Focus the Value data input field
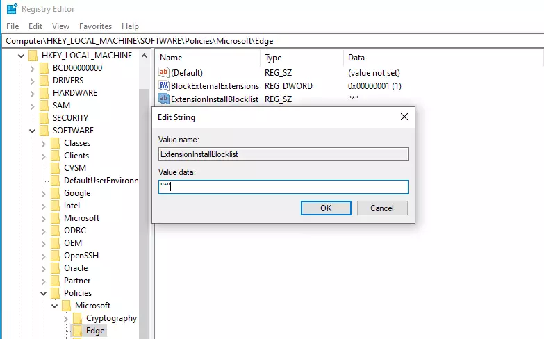The width and height of the screenshot is (544, 339). pyautogui.click(x=283, y=187)
